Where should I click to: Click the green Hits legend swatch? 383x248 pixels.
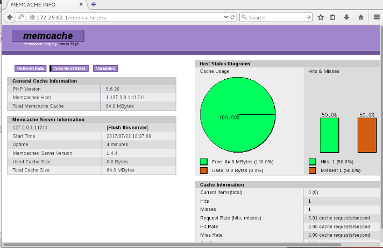click(313, 162)
